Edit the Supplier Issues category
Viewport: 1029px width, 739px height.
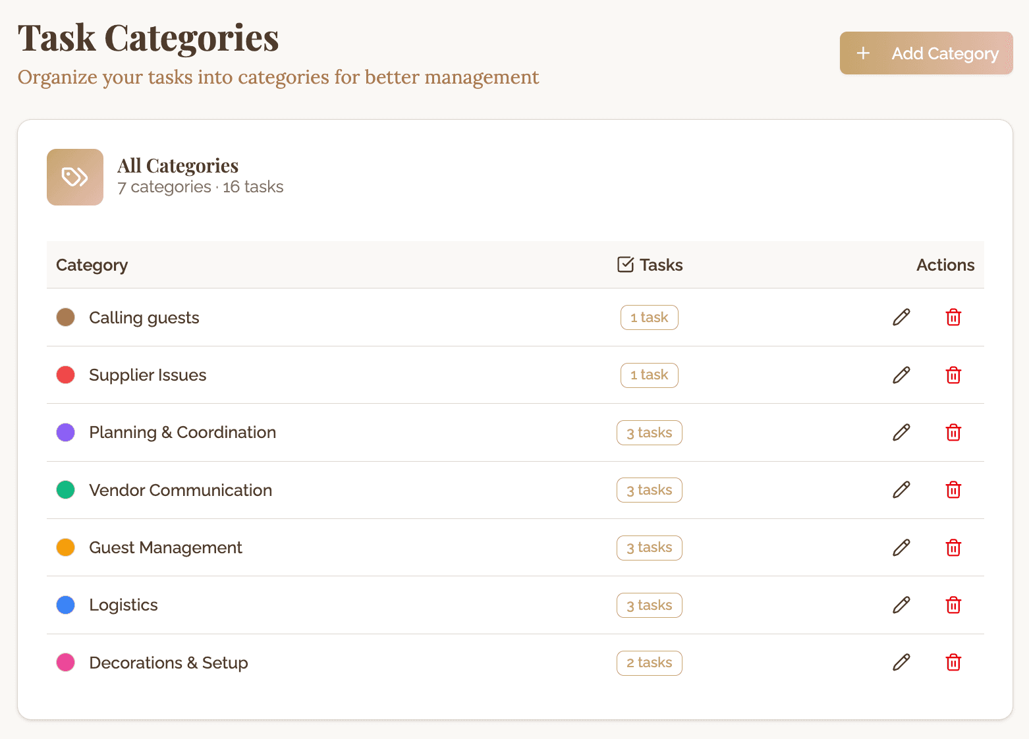[901, 375]
